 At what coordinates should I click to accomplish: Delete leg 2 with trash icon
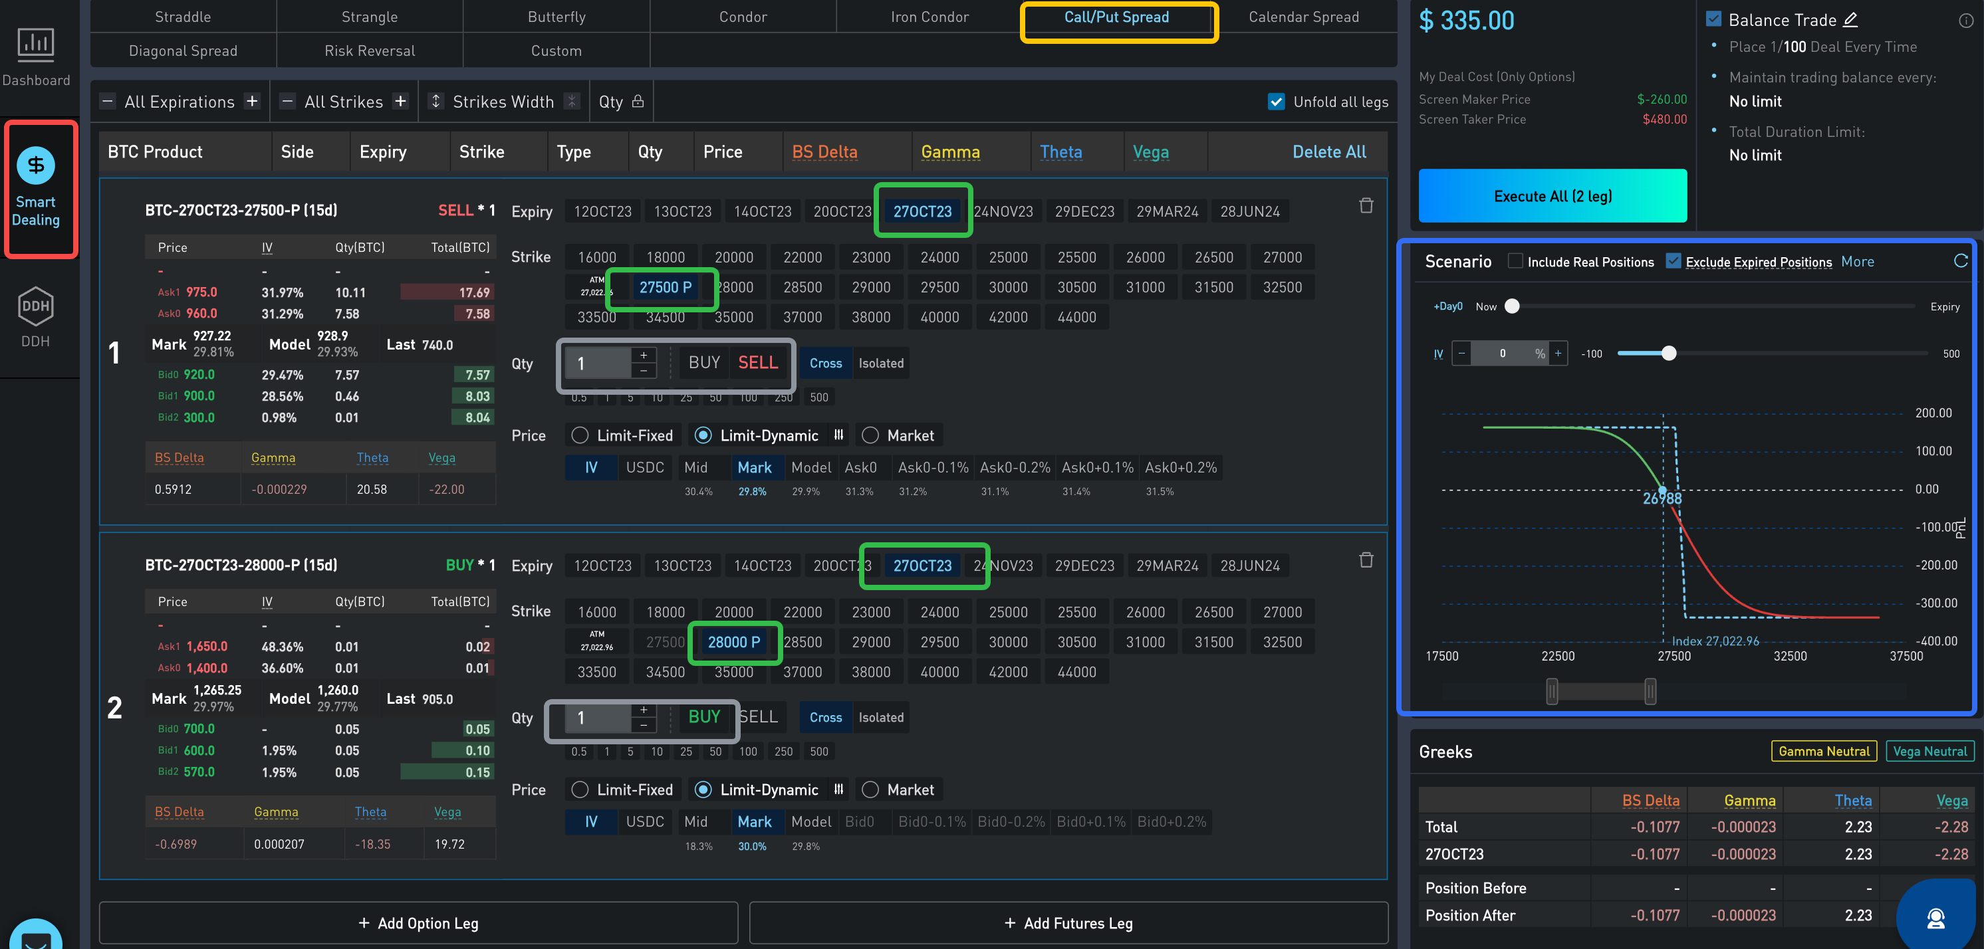pyautogui.click(x=1366, y=560)
